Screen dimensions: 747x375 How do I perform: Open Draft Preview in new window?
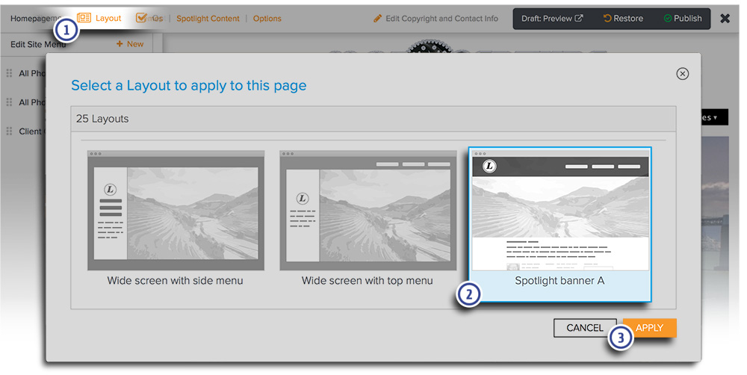click(x=552, y=19)
